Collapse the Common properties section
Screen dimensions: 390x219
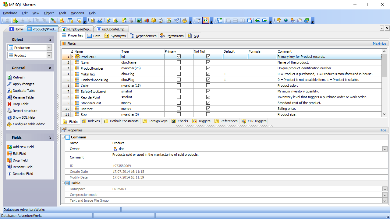(x=63, y=137)
